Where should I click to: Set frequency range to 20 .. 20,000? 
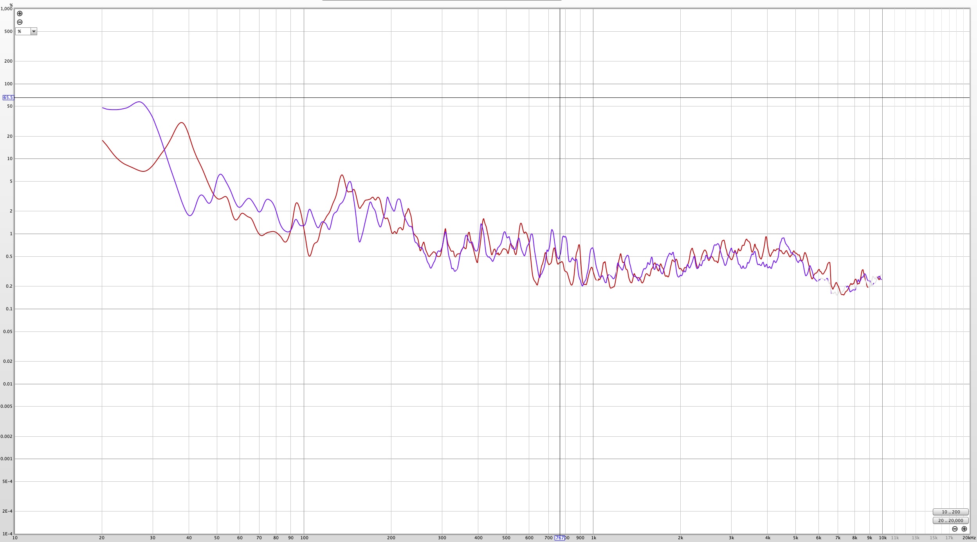click(951, 520)
